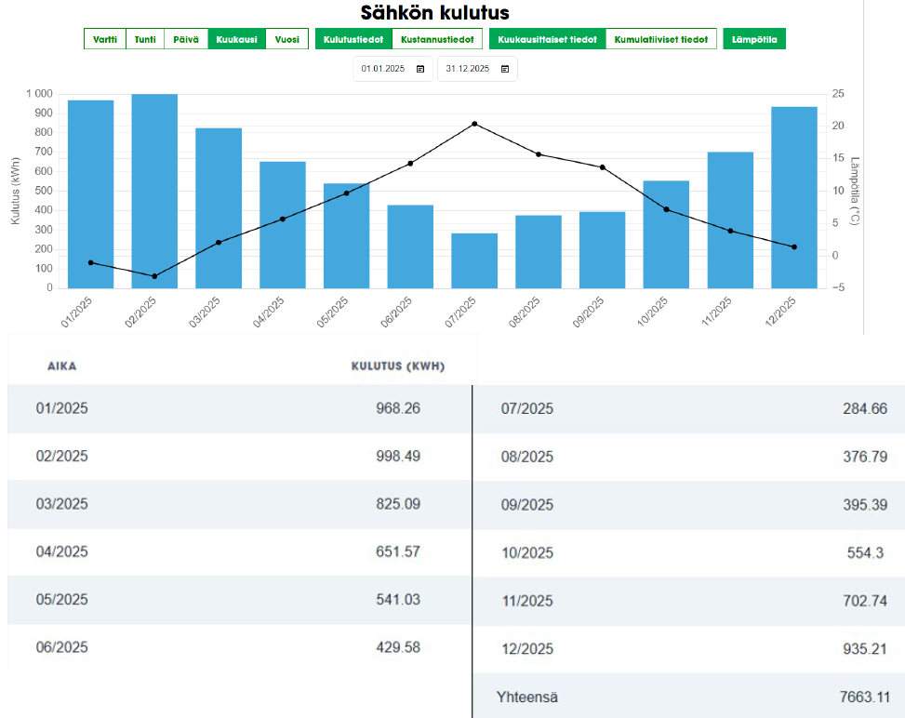Click the start date field 01.01.2025
Image resolution: width=905 pixels, height=718 pixels.
[383, 69]
